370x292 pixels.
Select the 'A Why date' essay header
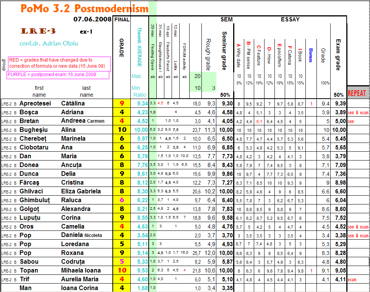[239, 55]
